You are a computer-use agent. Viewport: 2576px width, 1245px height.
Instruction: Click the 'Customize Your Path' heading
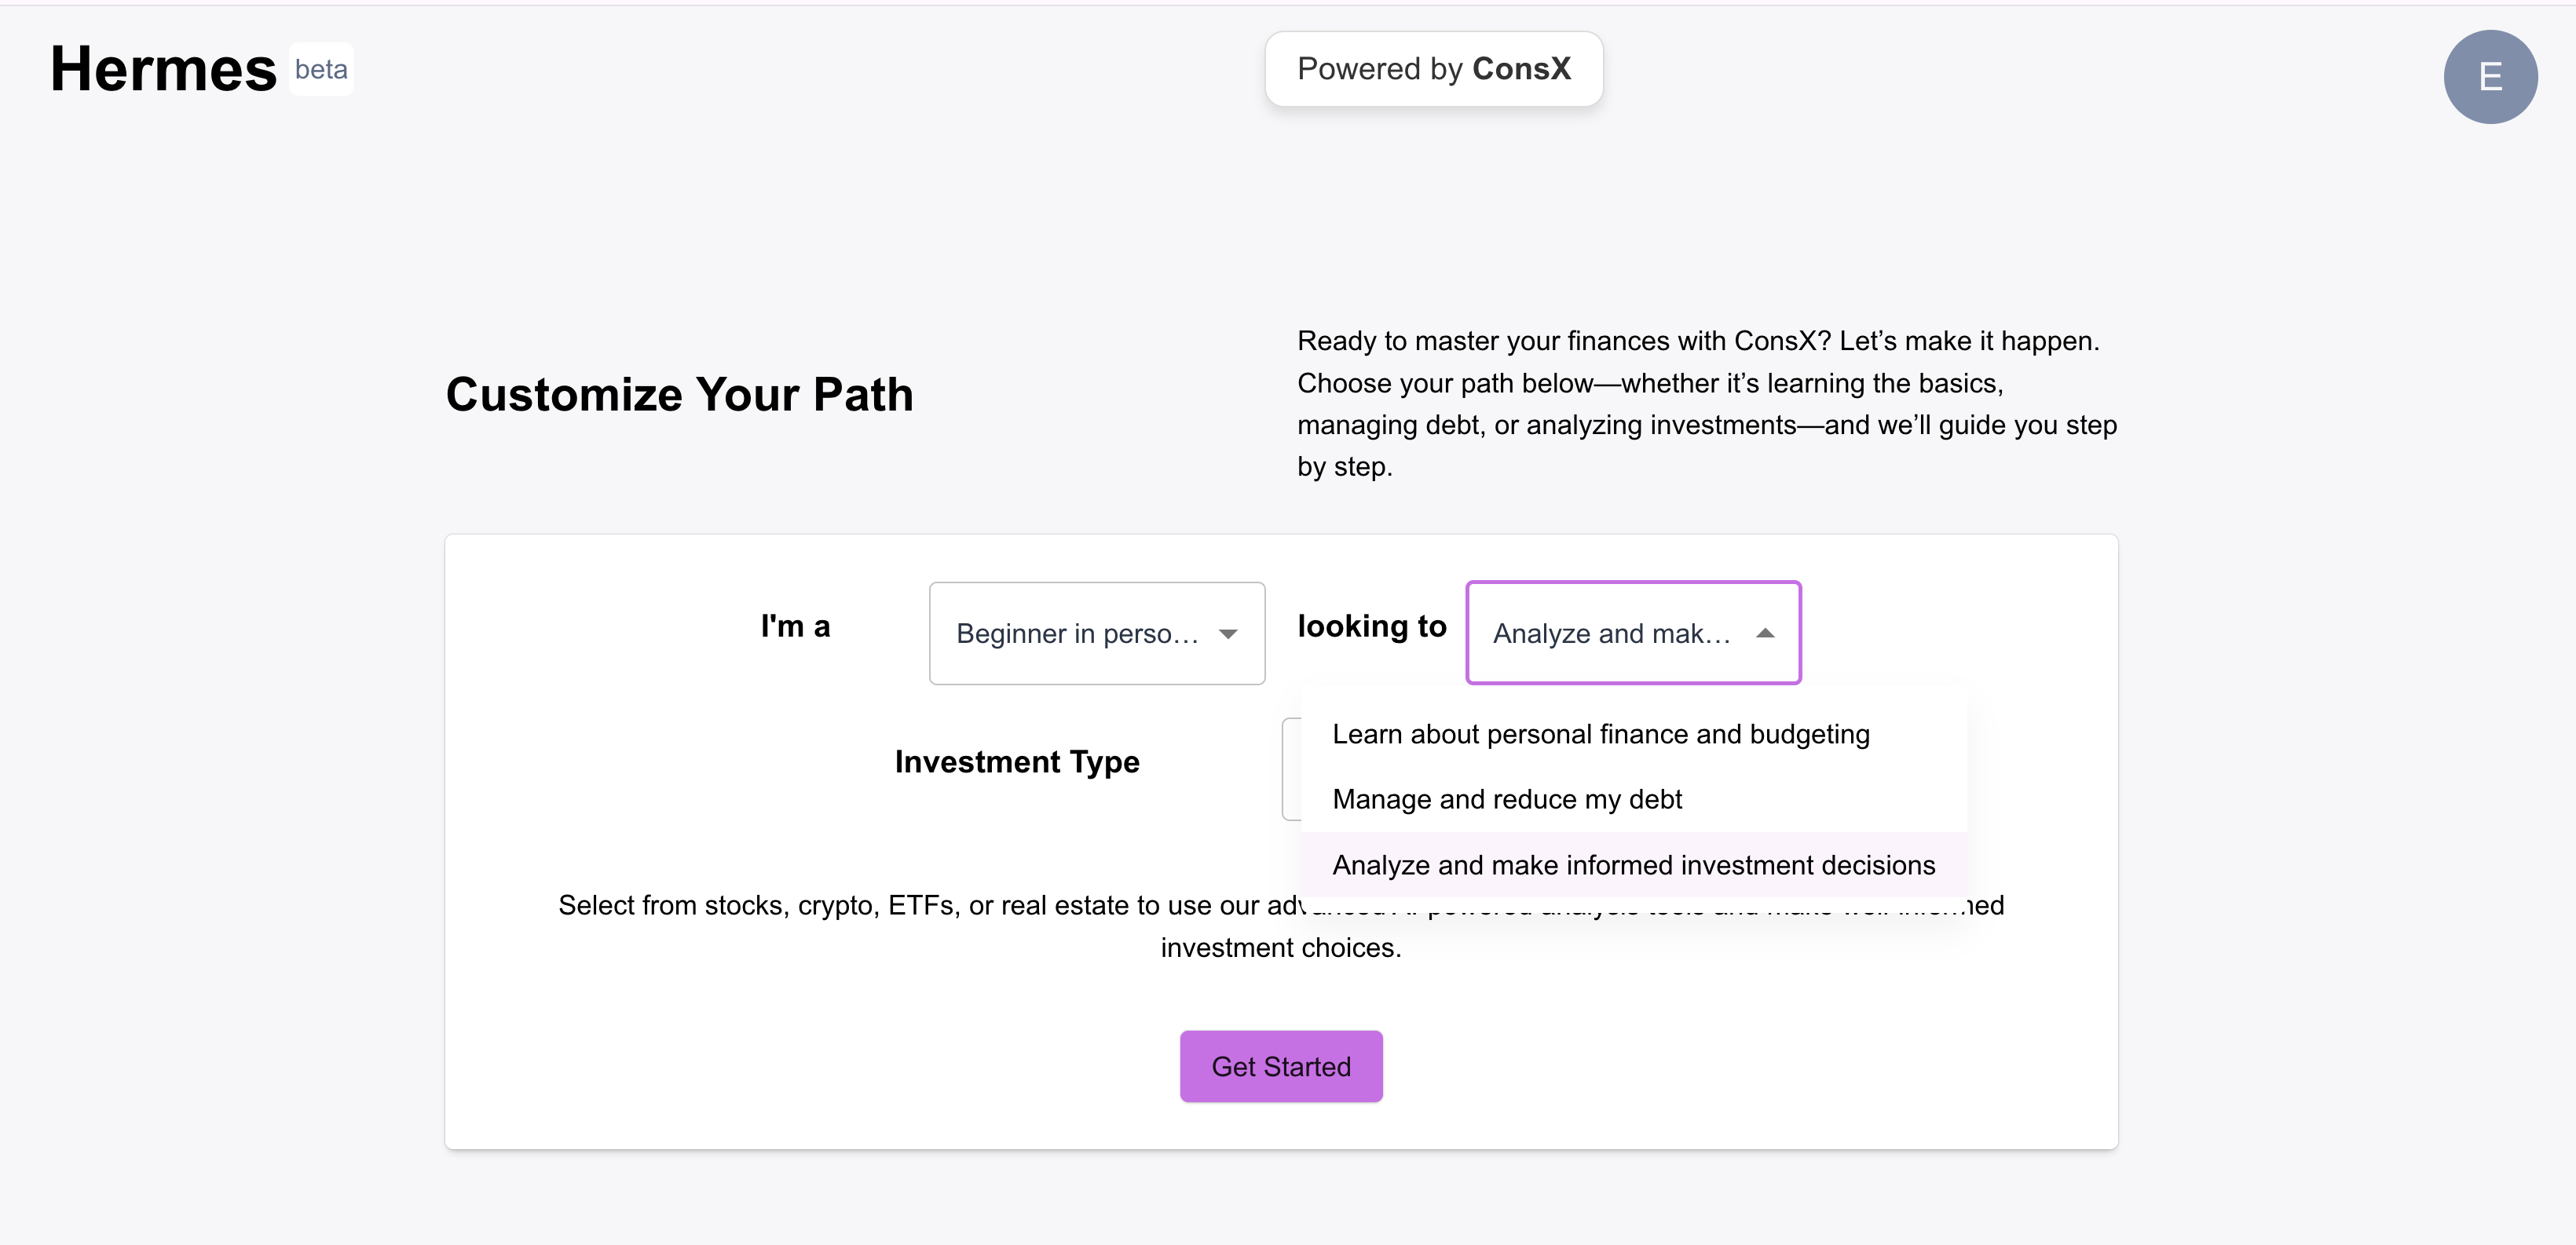[679, 395]
